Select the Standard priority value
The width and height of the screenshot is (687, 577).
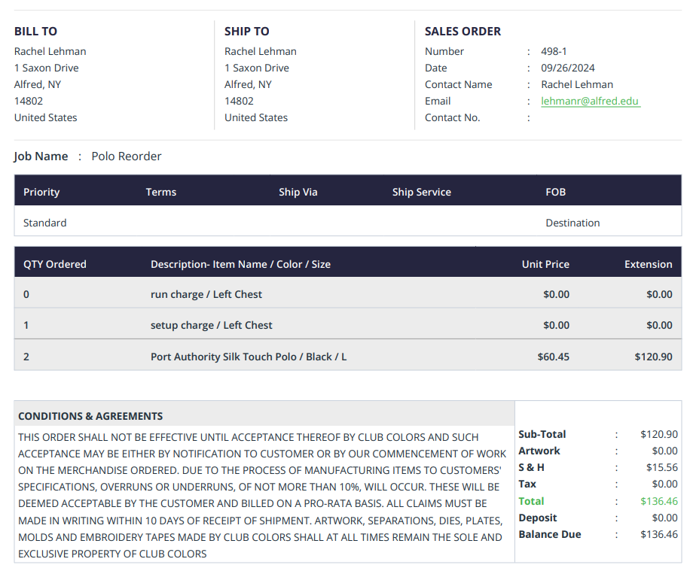pos(44,223)
